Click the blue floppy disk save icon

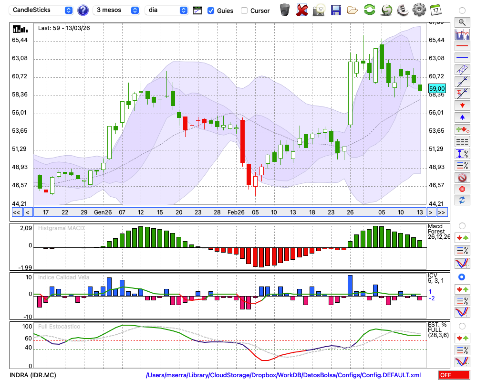coord(336,10)
